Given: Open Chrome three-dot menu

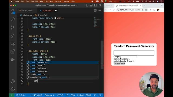Looking at the screenshot, I should (x=162, y=10).
